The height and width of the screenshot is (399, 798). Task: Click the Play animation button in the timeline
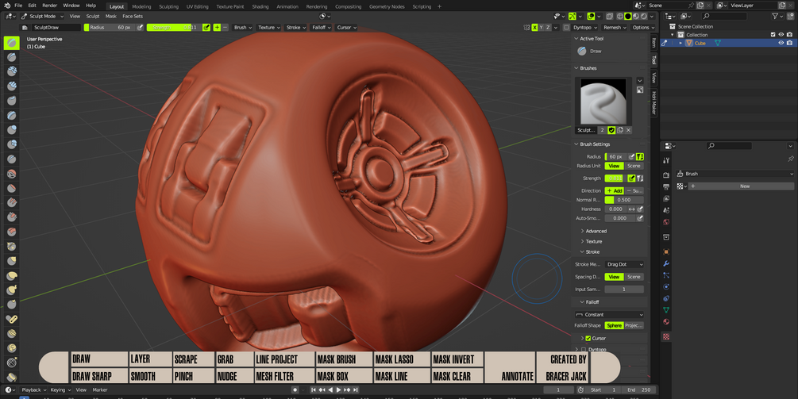[x=338, y=389]
